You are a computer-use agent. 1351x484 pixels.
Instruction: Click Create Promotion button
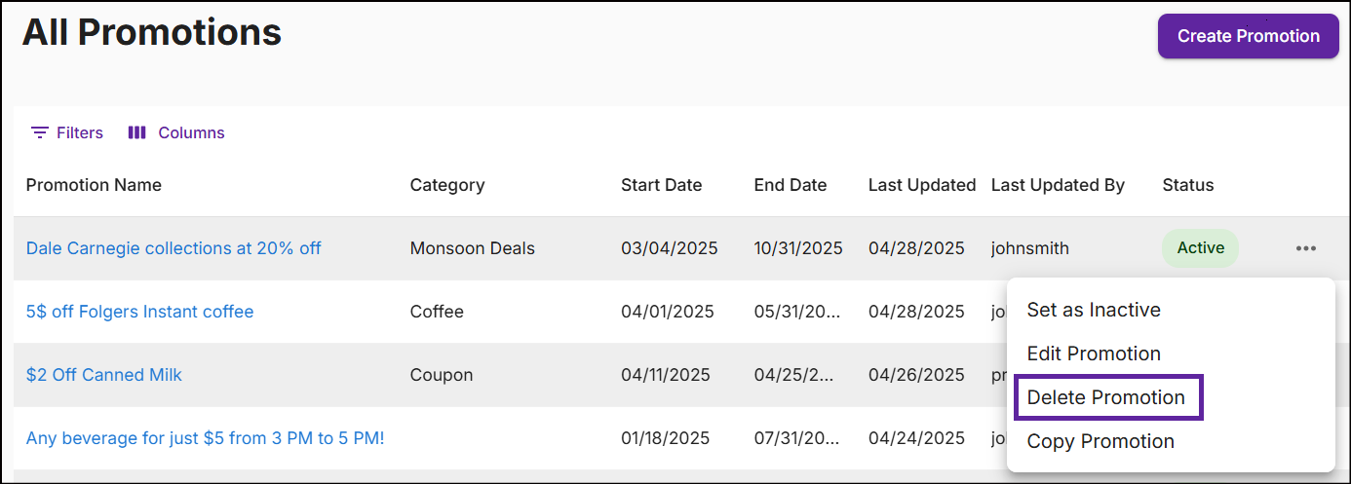point(1248,36)
